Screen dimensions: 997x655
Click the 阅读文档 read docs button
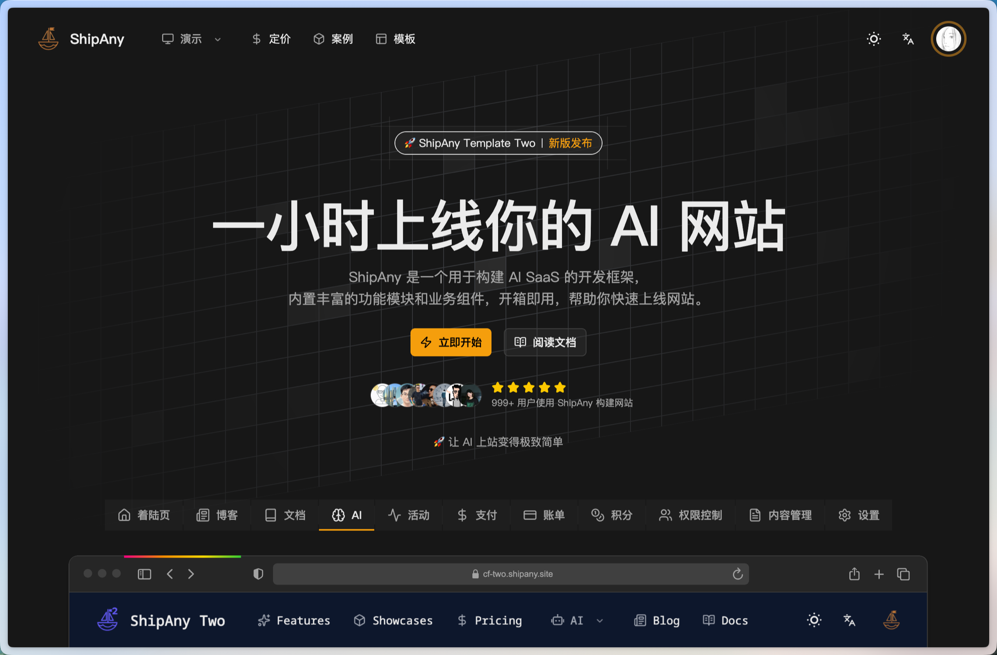tap(545, 342)
